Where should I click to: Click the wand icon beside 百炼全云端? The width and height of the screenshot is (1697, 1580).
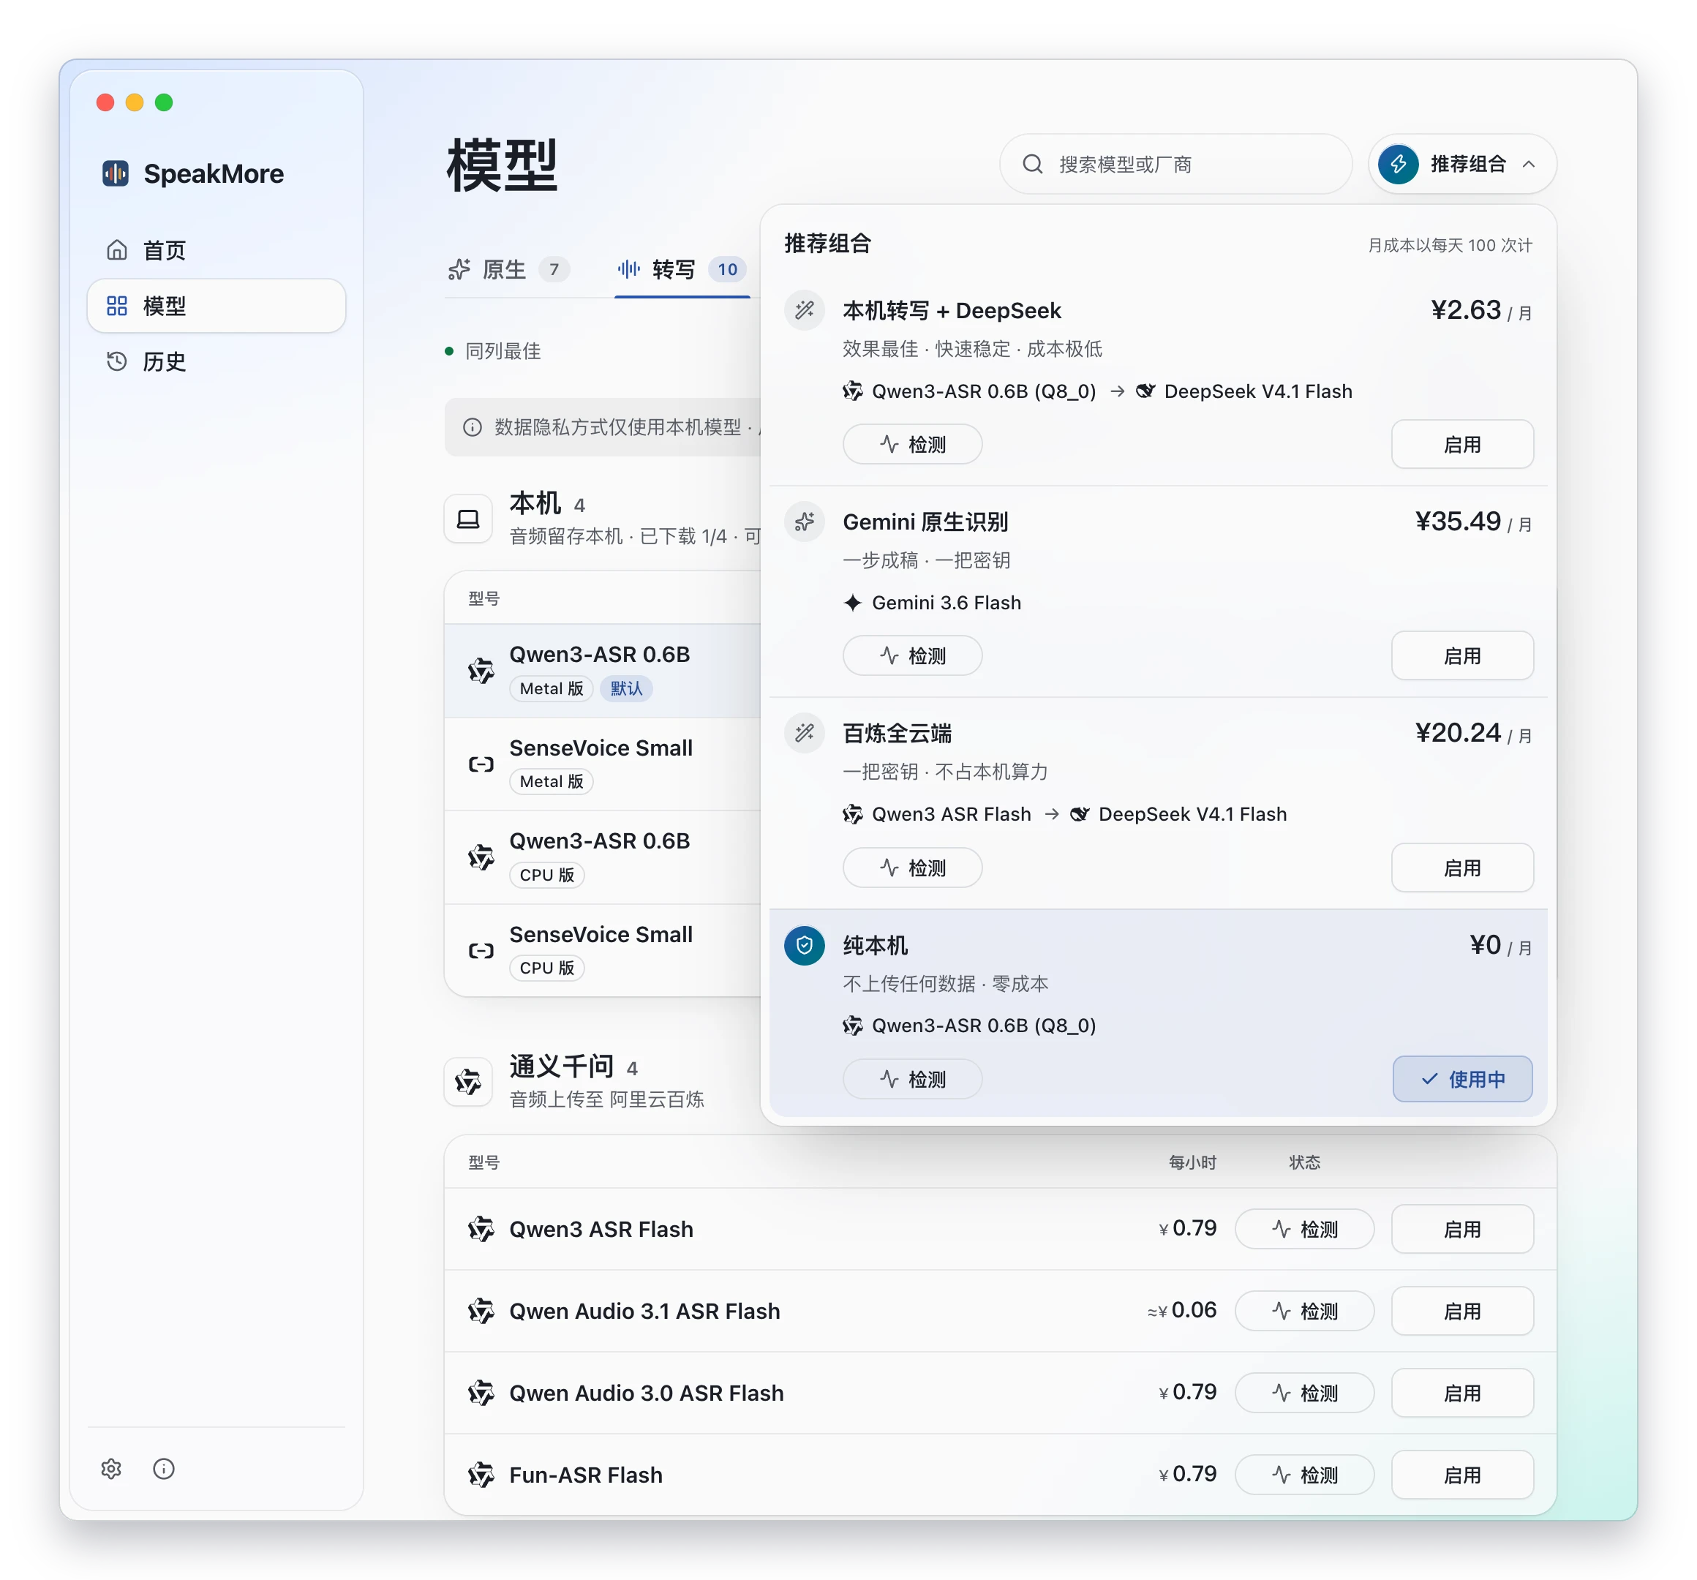click(x=804, y=733)
